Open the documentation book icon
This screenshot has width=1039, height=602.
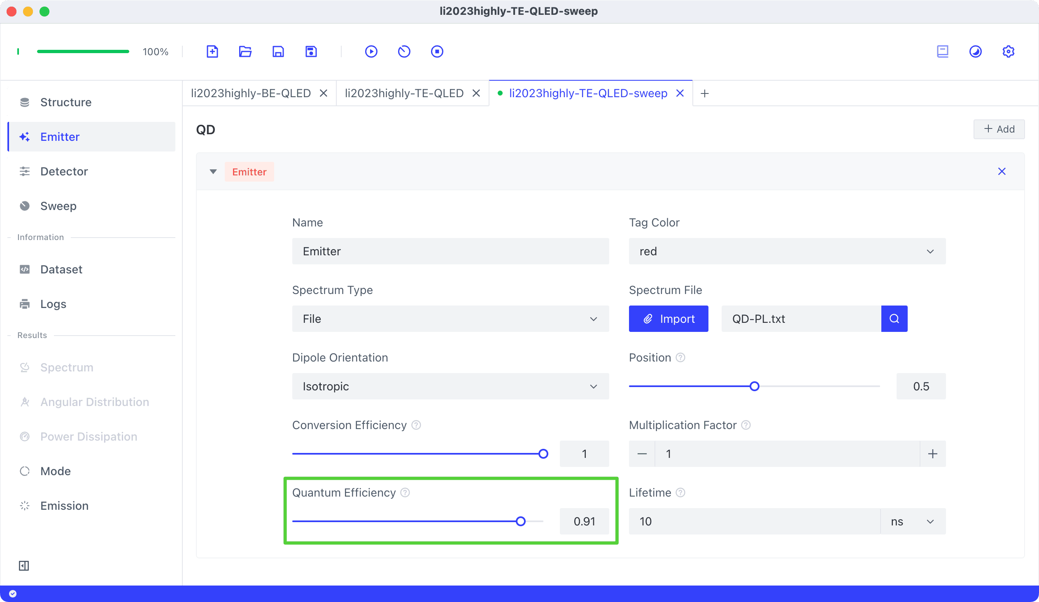[943, 51]
